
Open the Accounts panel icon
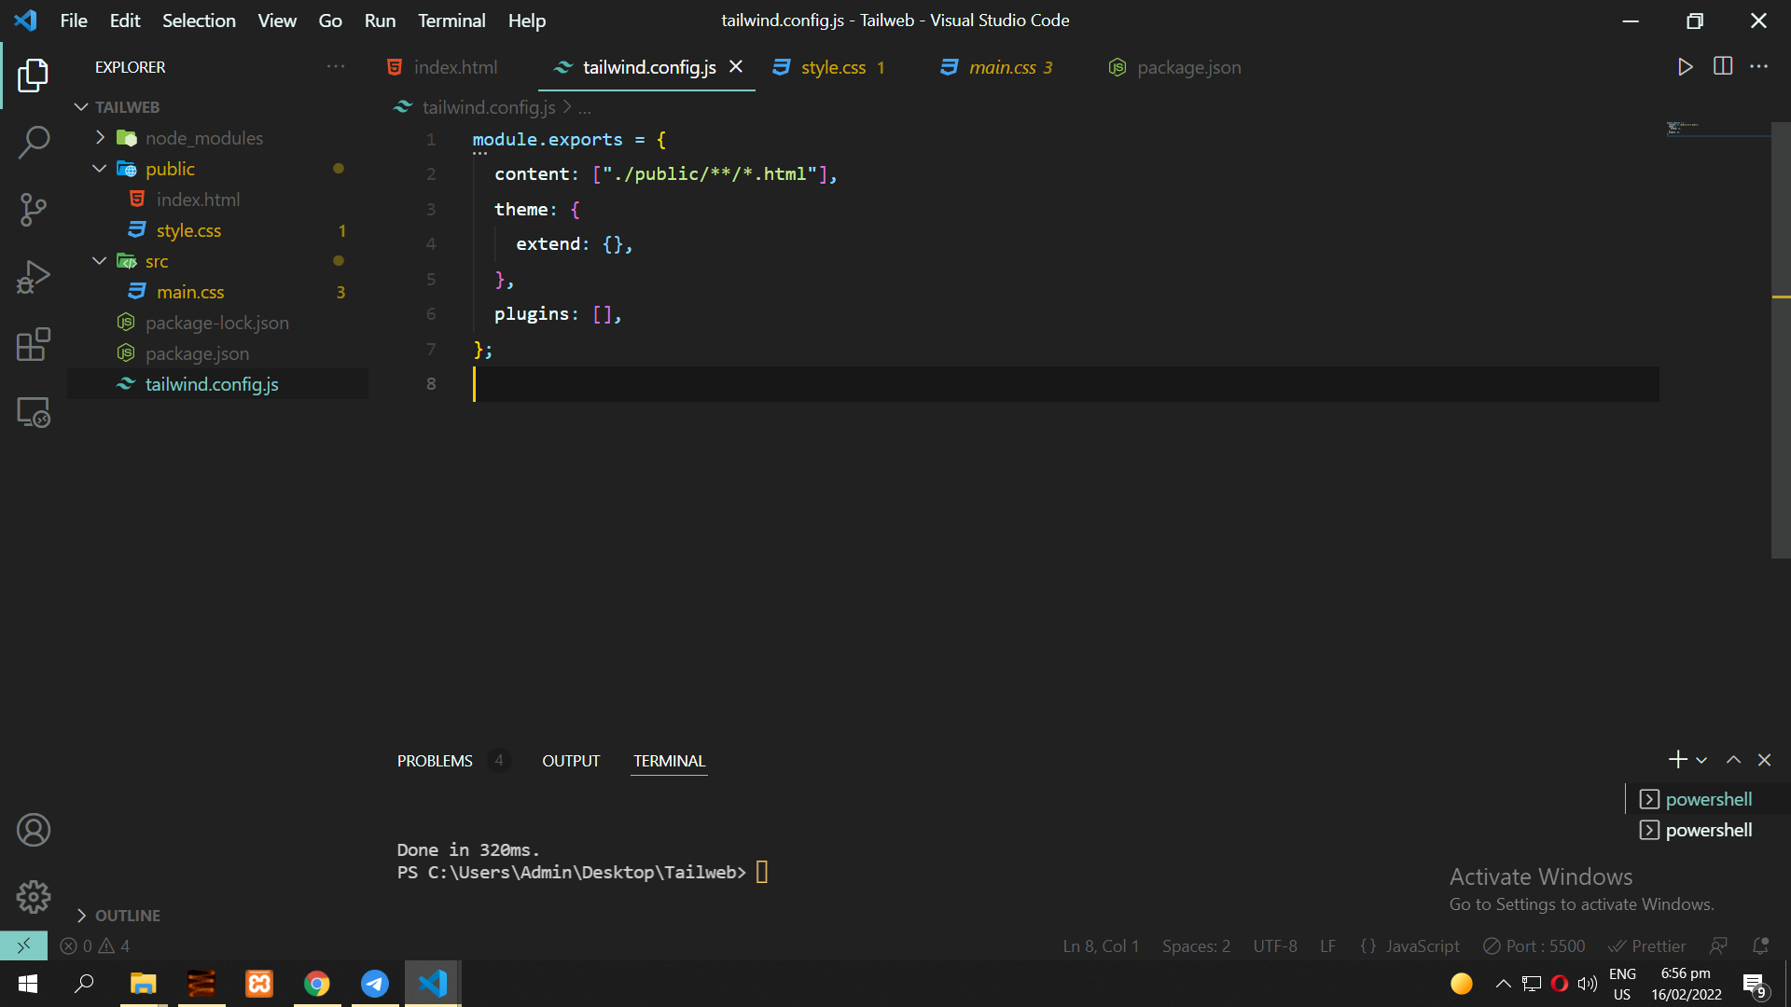coord(34,829)
